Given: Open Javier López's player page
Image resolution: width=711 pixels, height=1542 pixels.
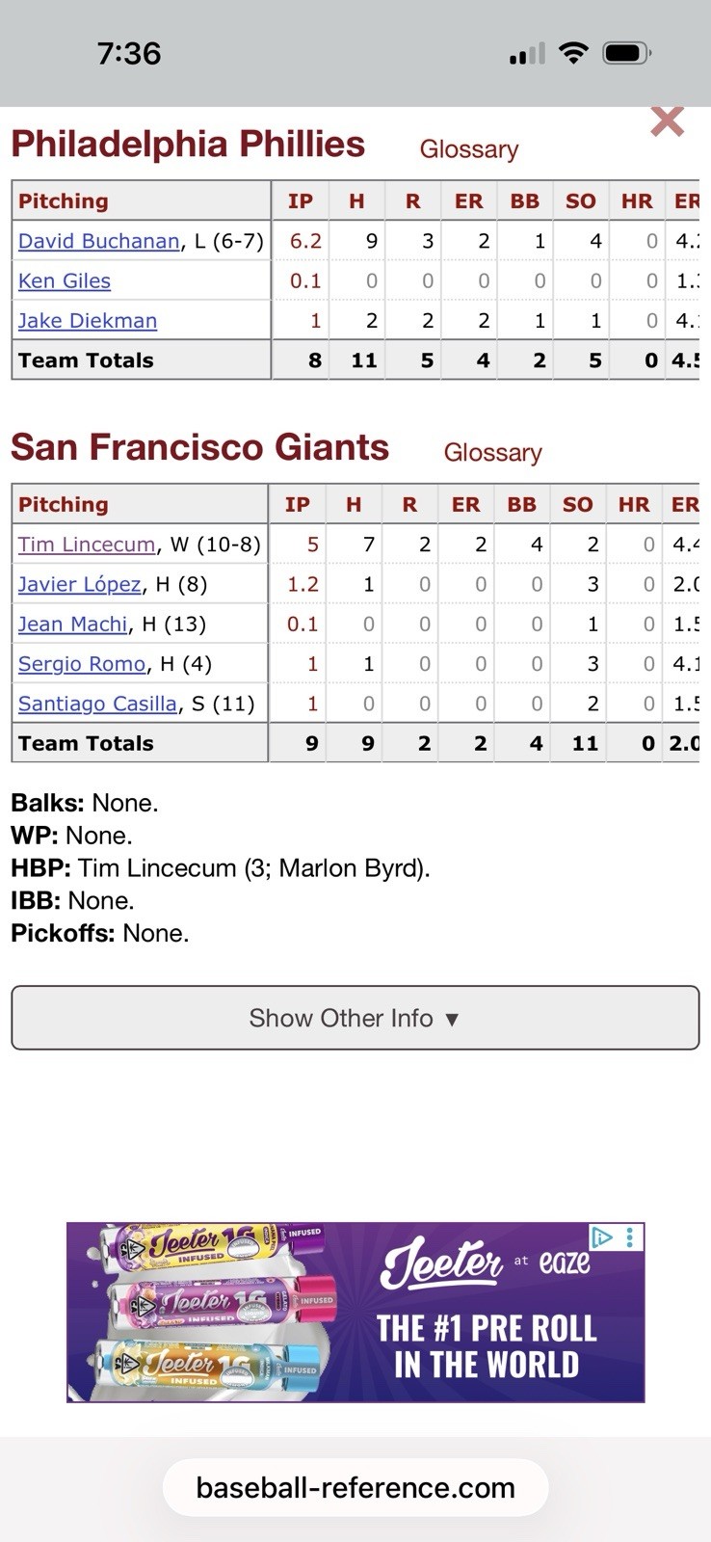Looking at the screenshot, I should pos(79,584).
